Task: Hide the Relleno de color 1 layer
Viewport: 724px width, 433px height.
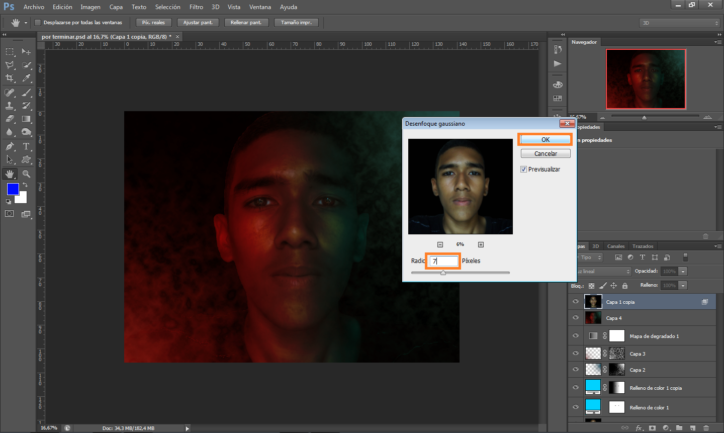Action: tap(576, 407)
